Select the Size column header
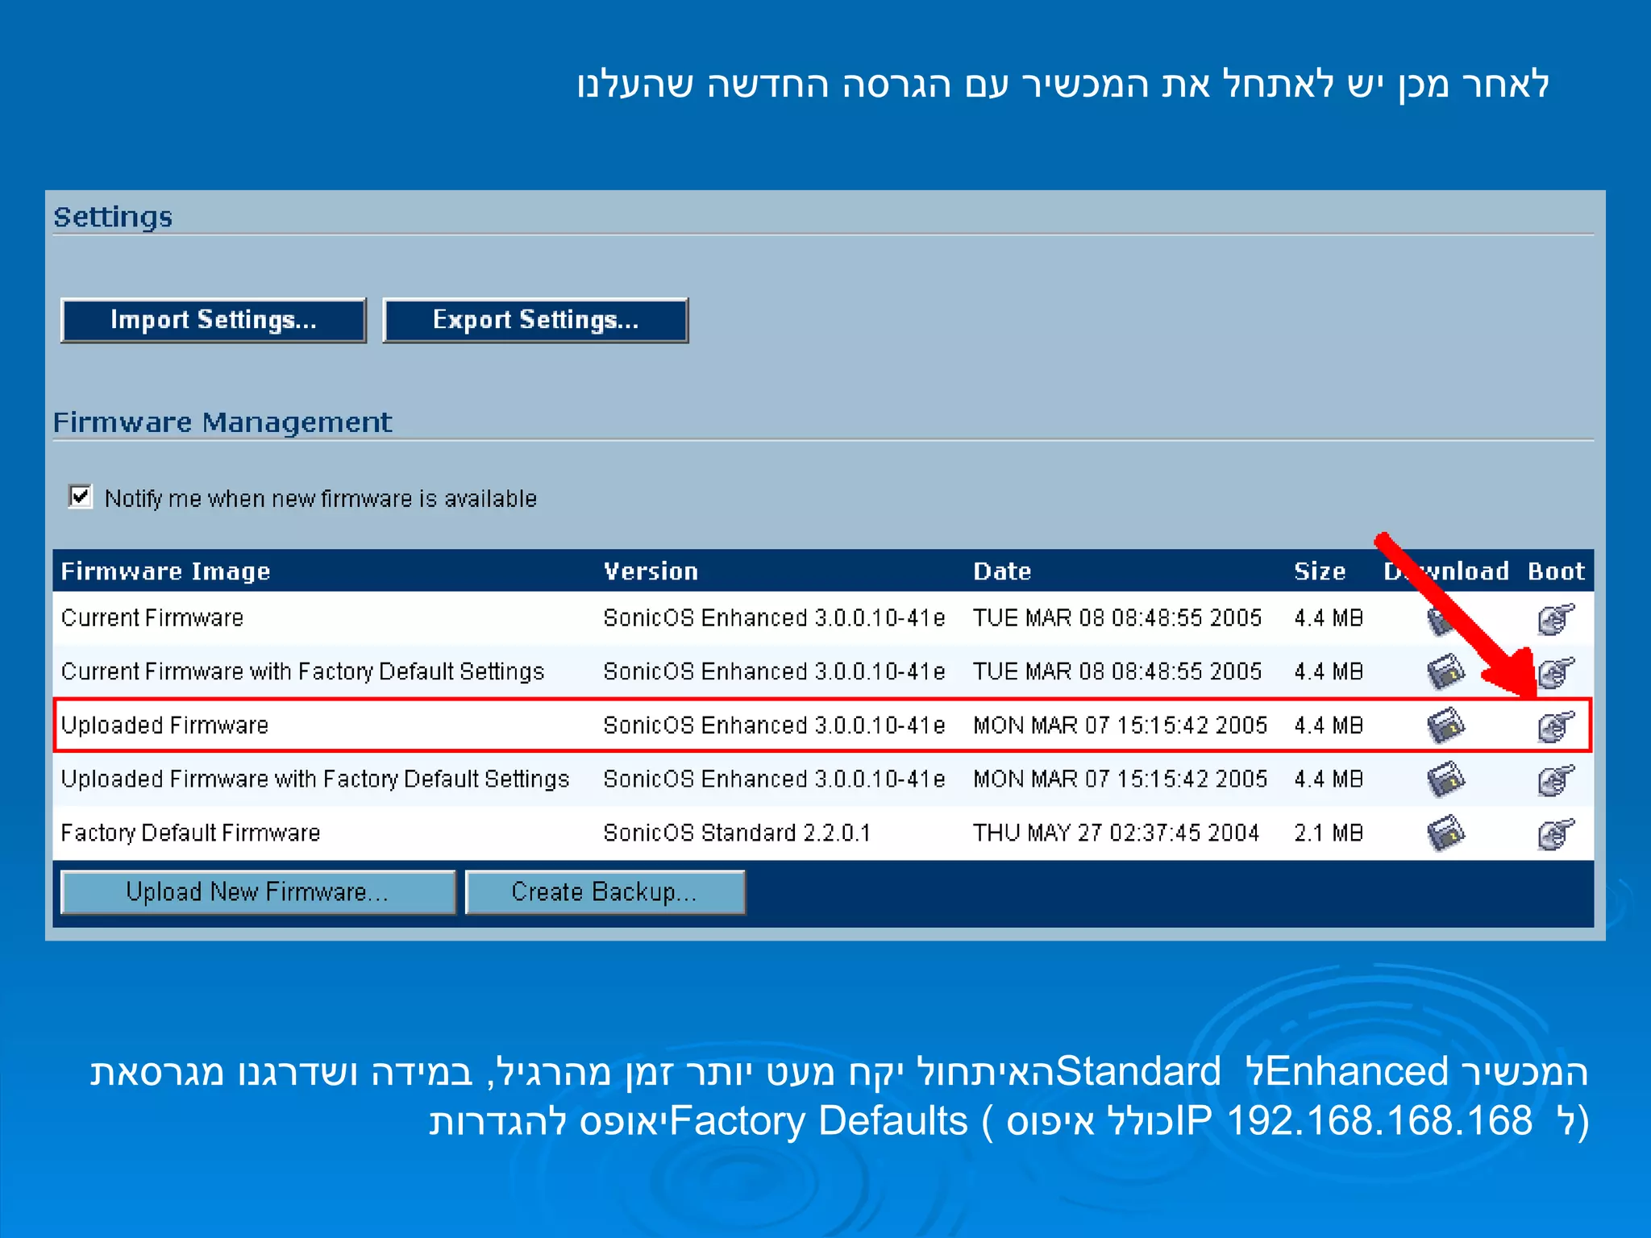 (1320, 571)
